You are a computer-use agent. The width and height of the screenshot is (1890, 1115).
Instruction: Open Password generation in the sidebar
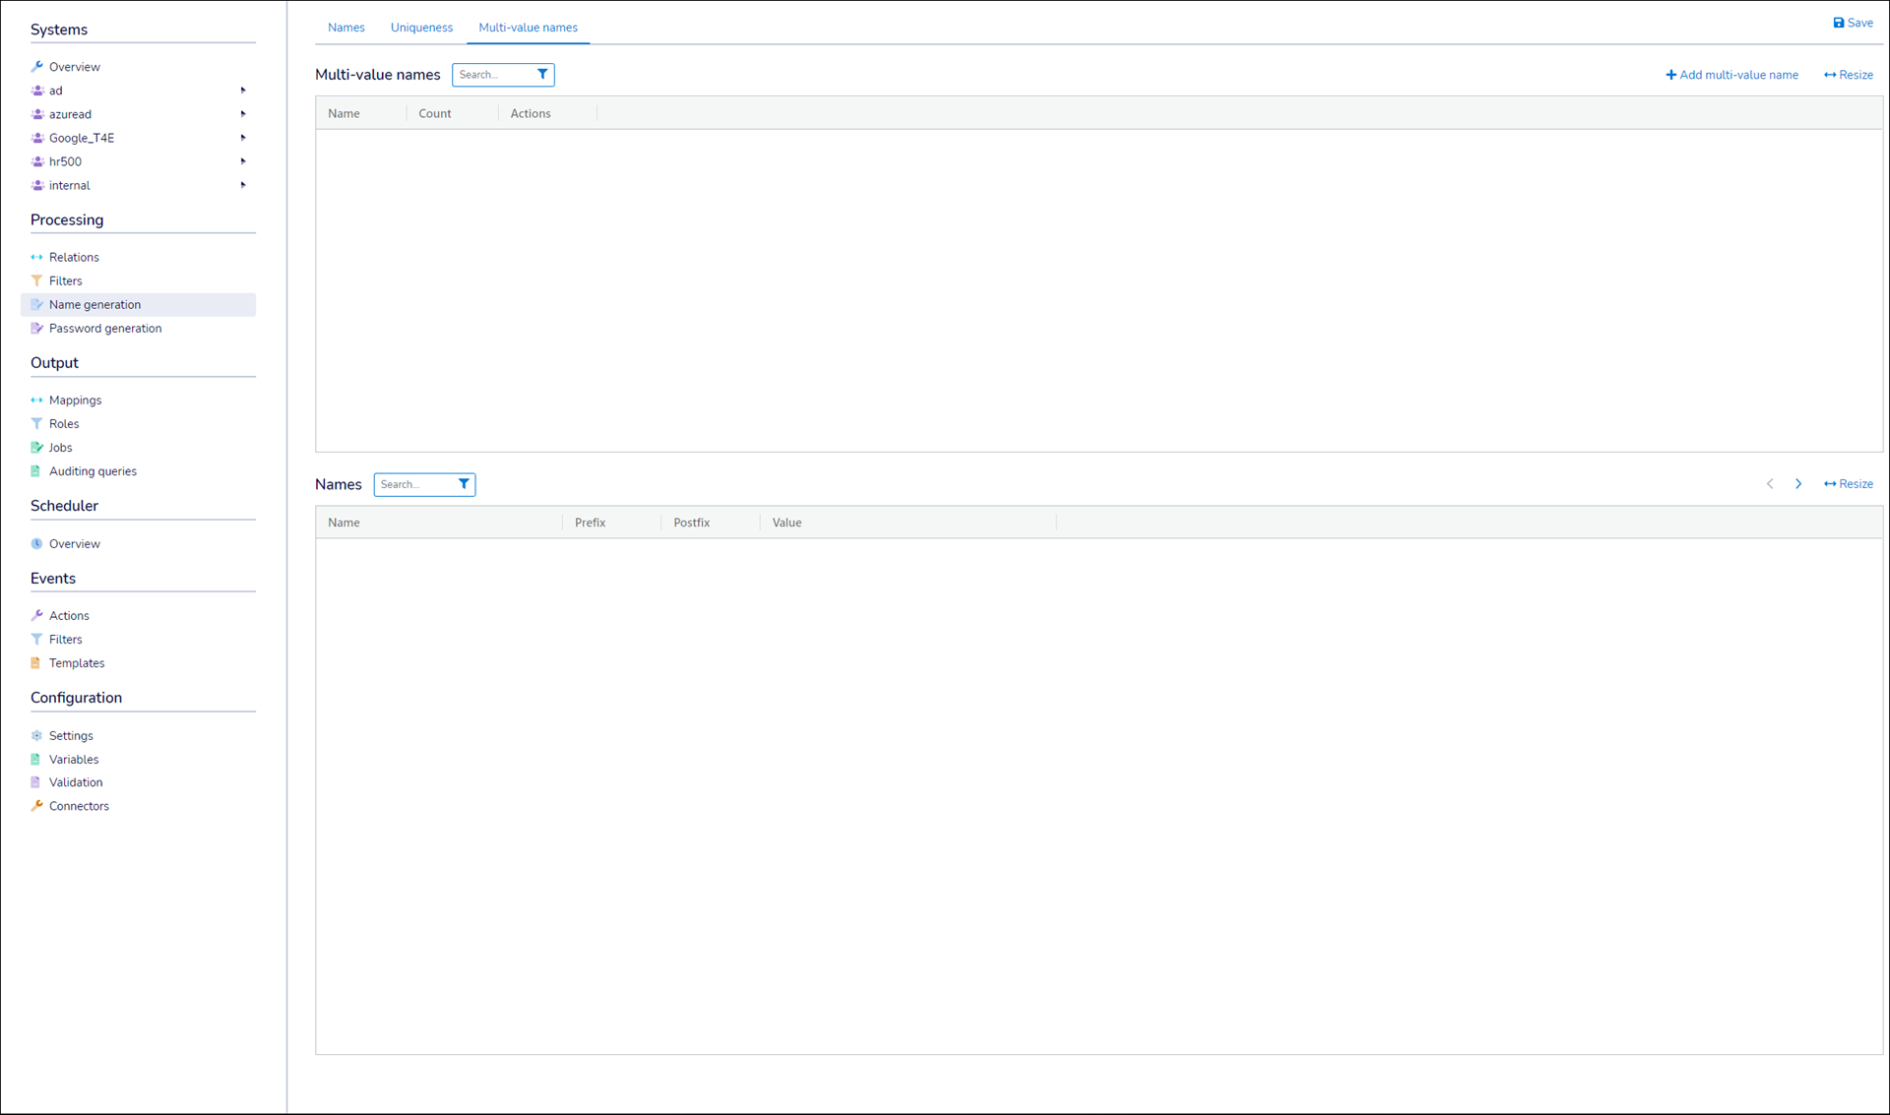click(104, 329)
